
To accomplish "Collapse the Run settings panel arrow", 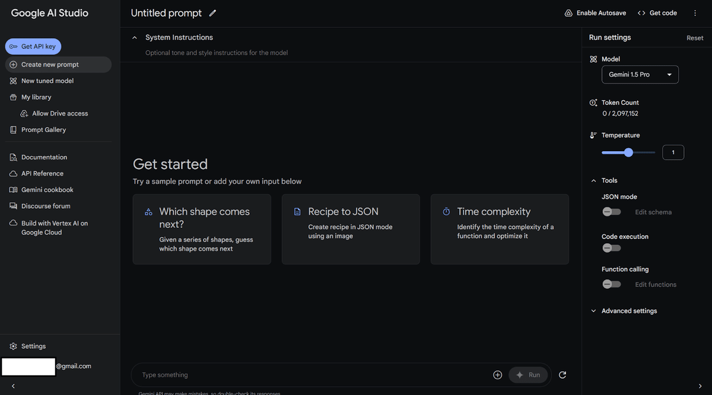I will click(x=700, y=386).
